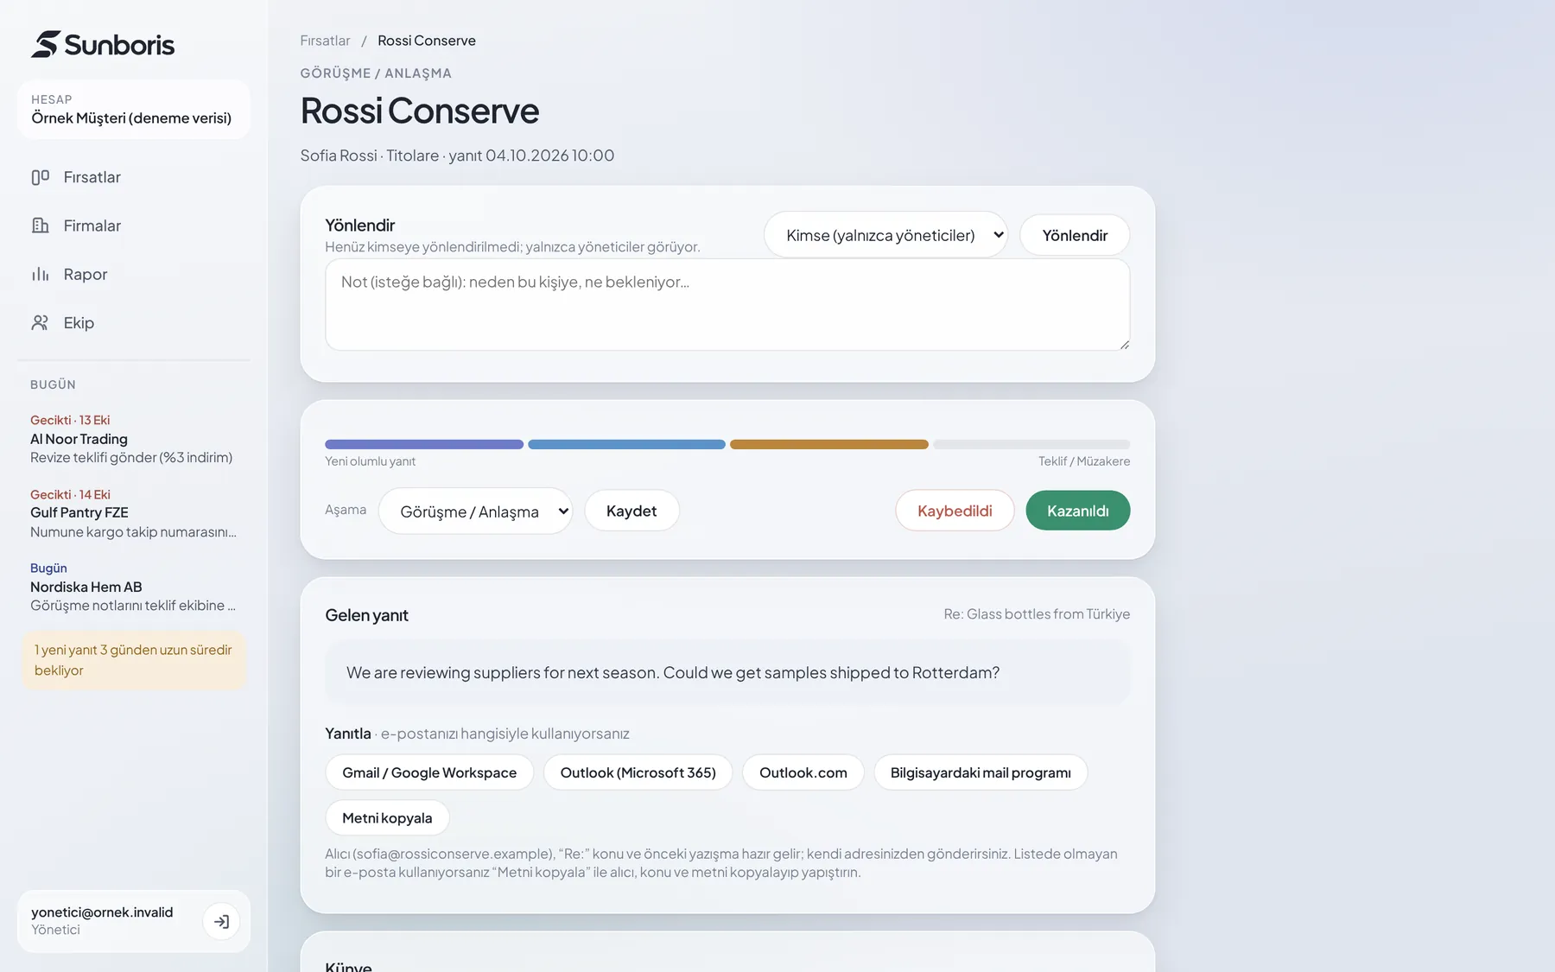The image size is (1555, 972).
Task: Focus the optional note text field
Action: click(727, 305)
